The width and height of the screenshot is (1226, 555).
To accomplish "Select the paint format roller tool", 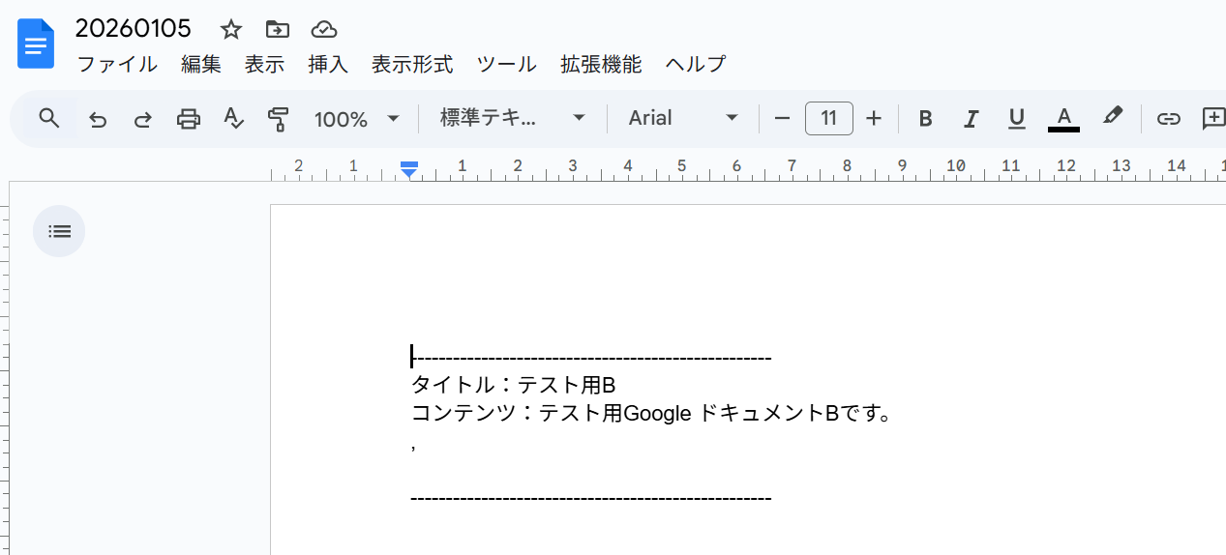I will (279, 119).
